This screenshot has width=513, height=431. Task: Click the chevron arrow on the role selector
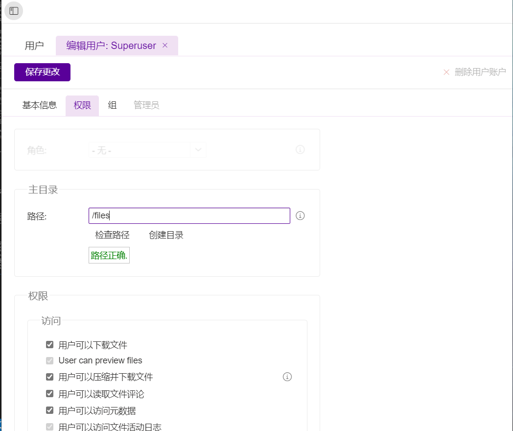click(199, 150)
